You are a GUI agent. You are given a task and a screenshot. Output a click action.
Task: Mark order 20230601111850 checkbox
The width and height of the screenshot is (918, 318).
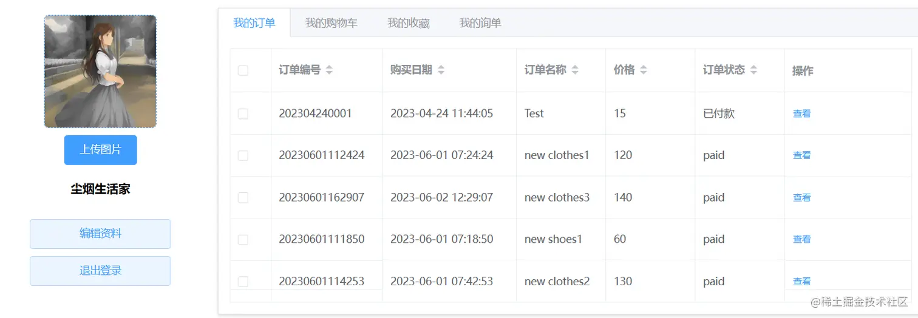(x=243, y=240)
